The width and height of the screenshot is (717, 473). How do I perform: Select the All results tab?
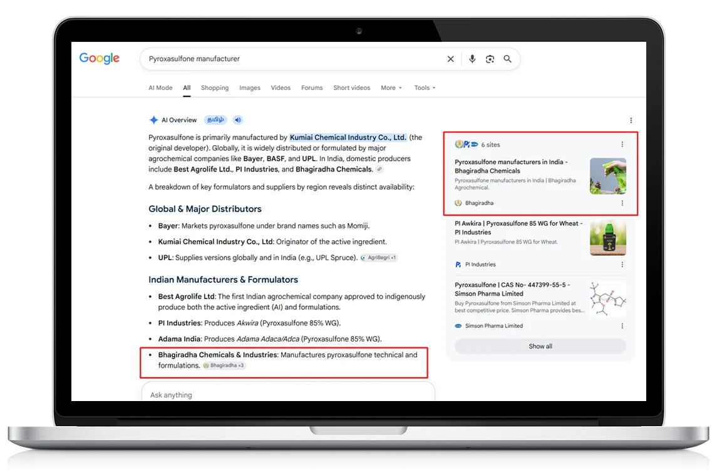pyautogui.click(x=187, y=88)
